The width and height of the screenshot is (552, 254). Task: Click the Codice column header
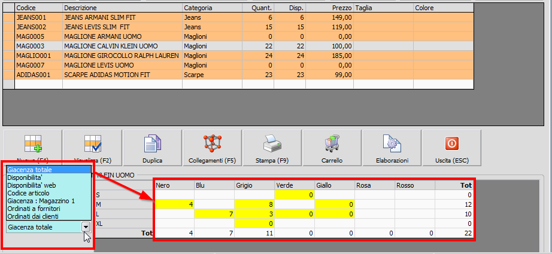[x=39, y=8]
